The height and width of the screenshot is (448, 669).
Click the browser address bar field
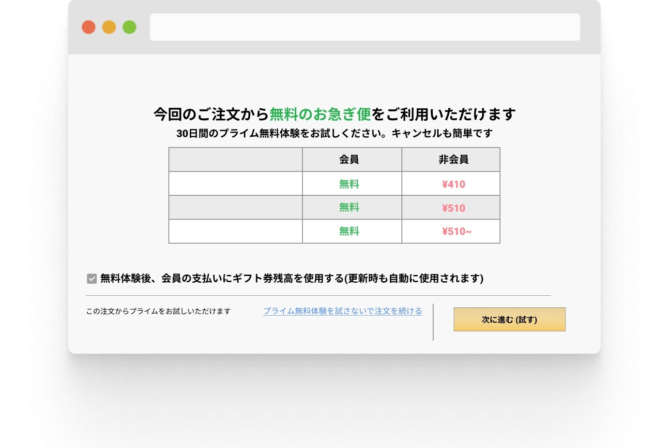365,27
